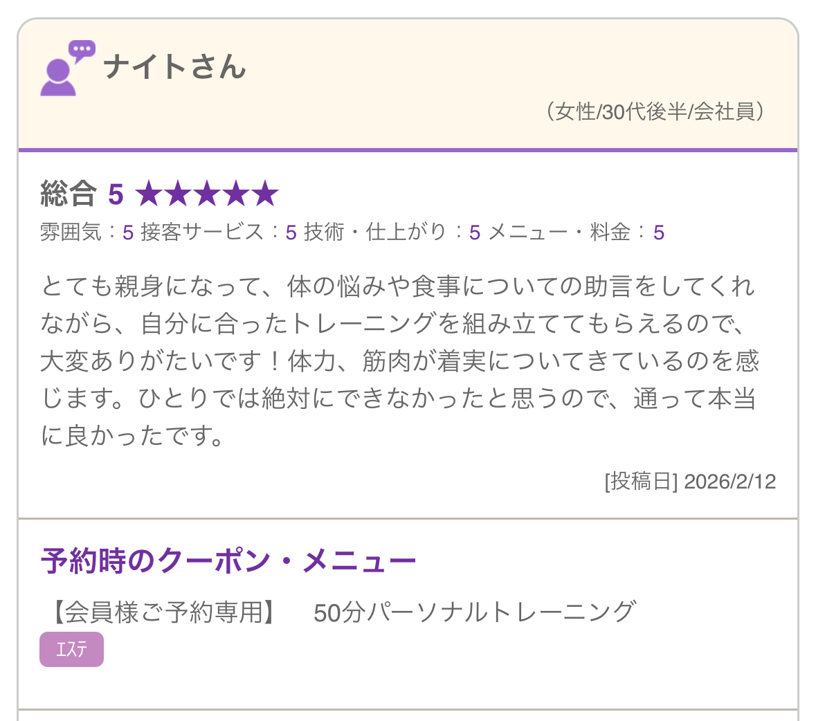The height and width of the screenshot is (721, 816).
Task: Click the 【会員様ご予約専用】 label
Action: [164, 612]
